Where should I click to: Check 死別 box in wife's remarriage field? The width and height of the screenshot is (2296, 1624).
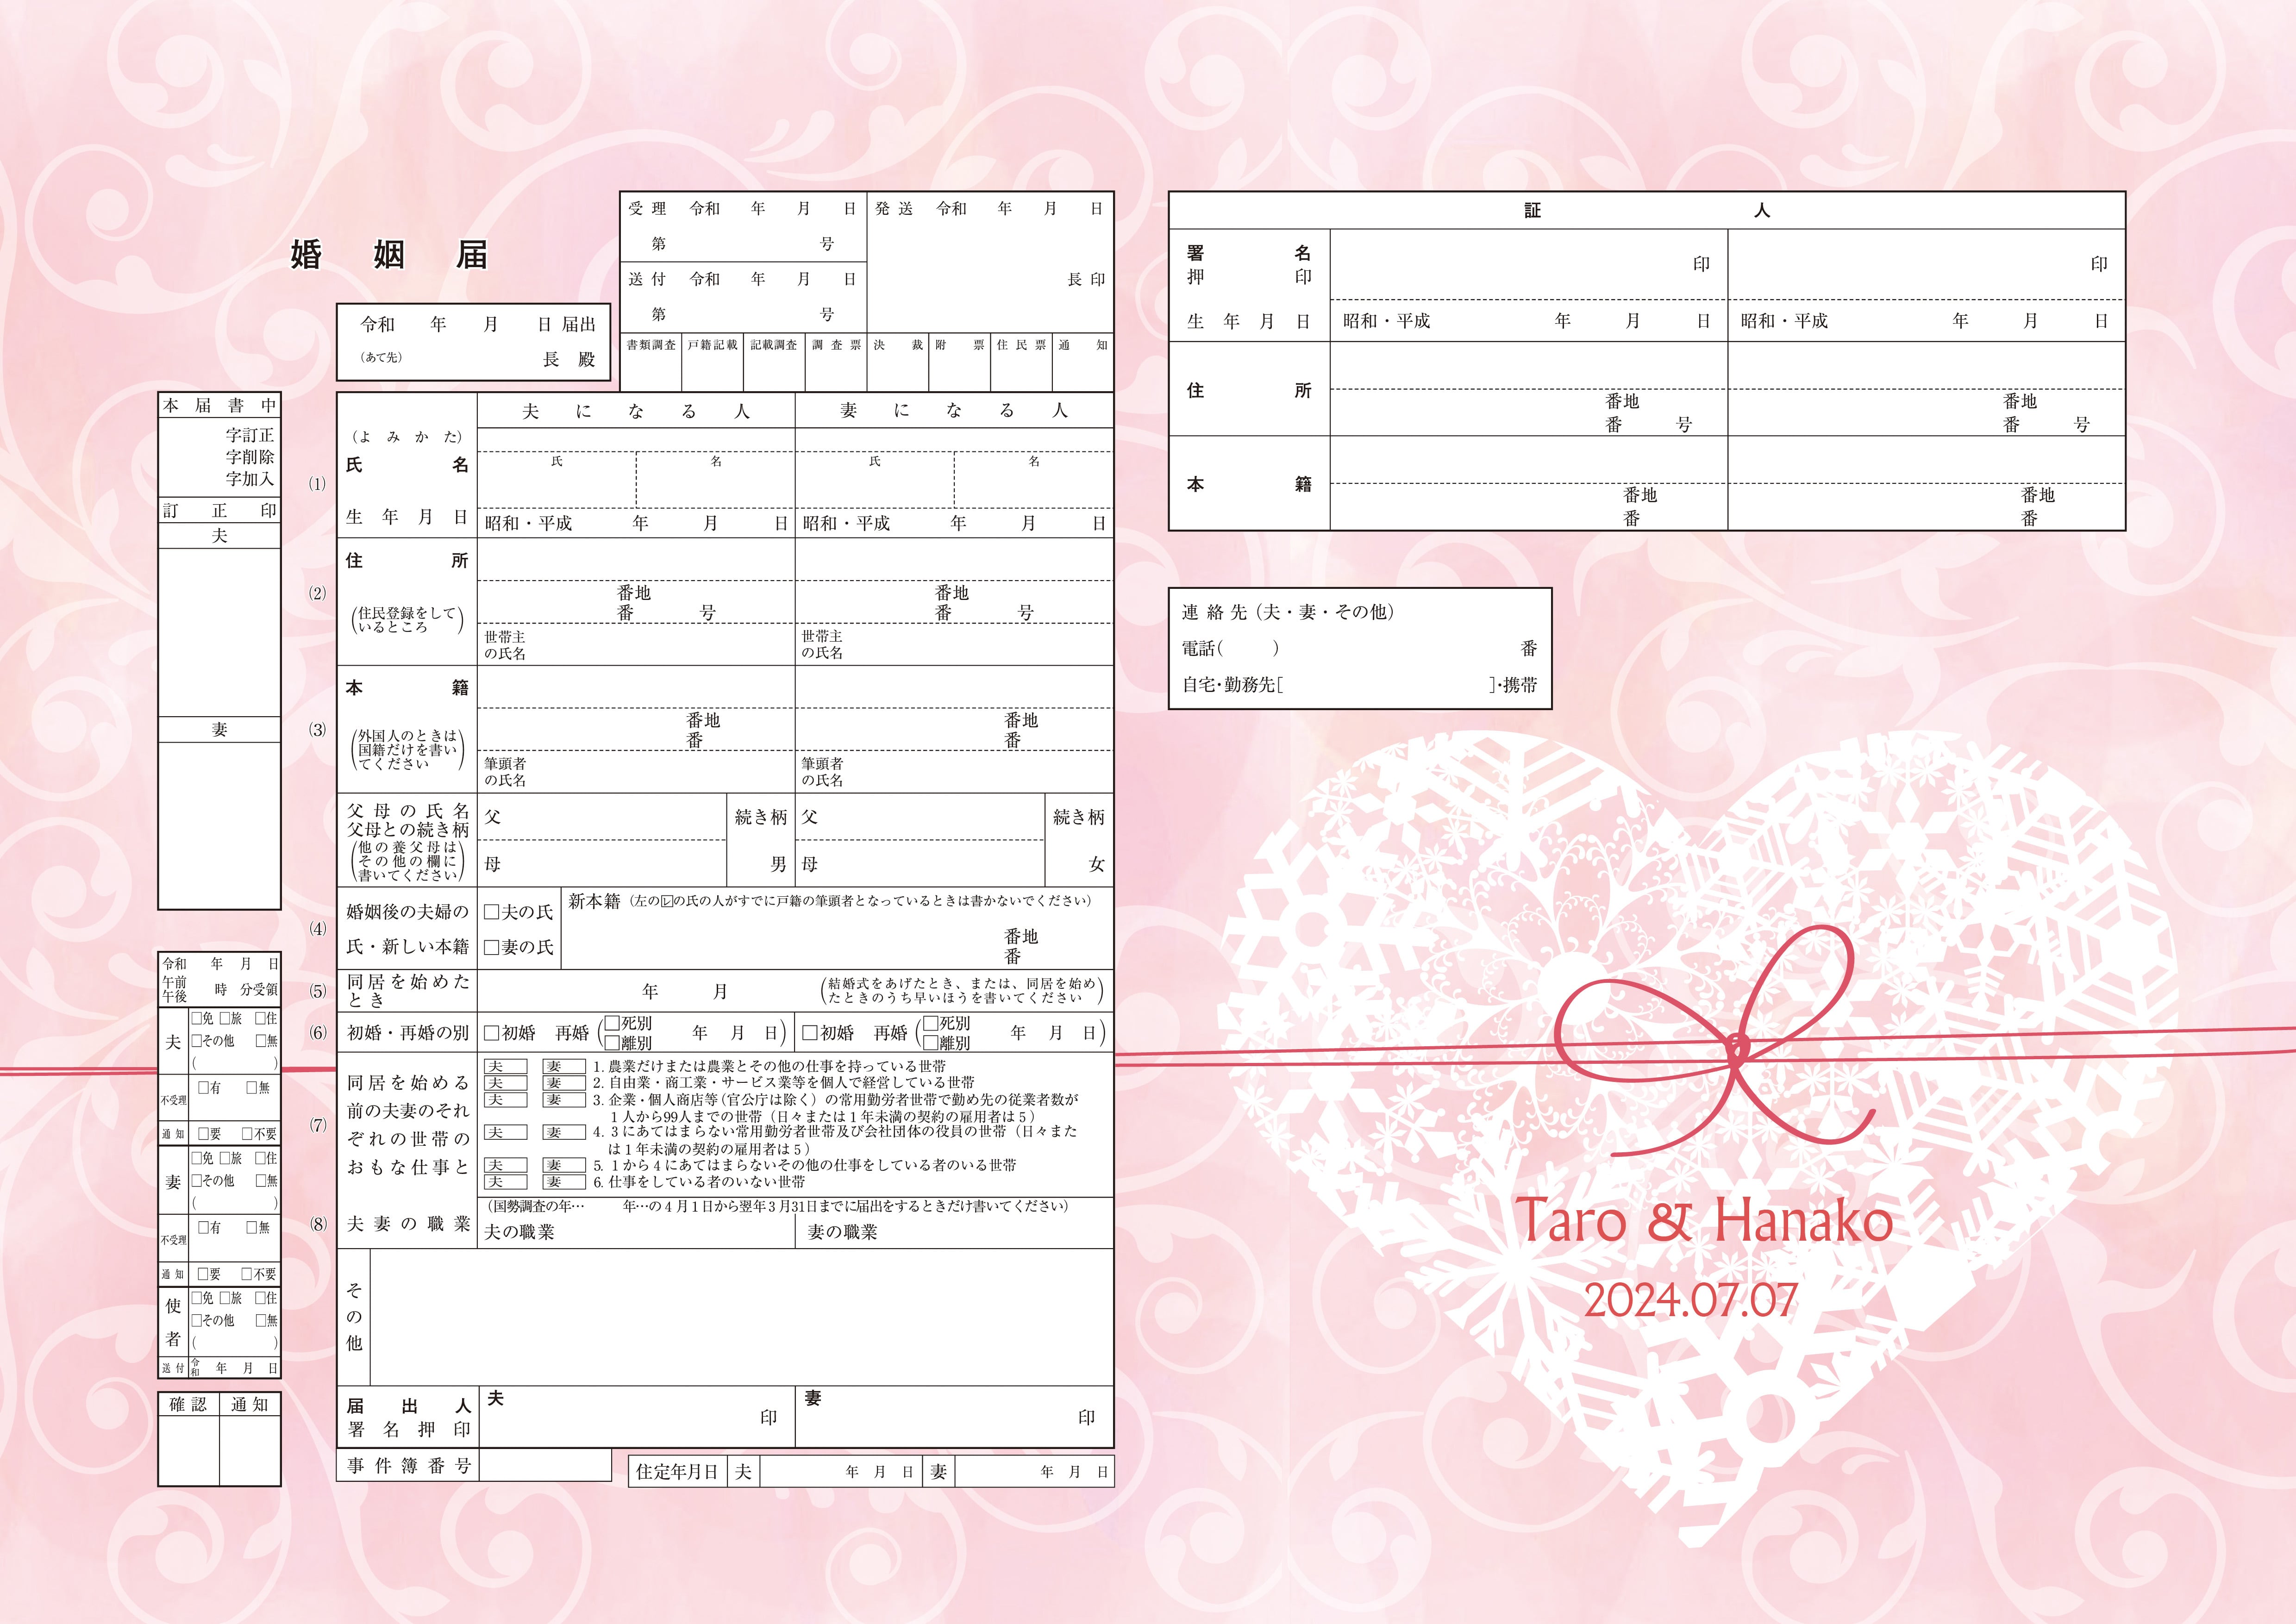pos(930,1023)
